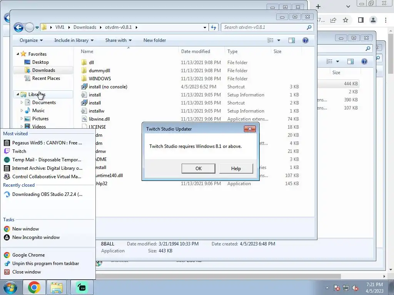Bookmark page with Chrome star icon
The height and width of the screenshot is (295, 394).
tap(346, 20)
